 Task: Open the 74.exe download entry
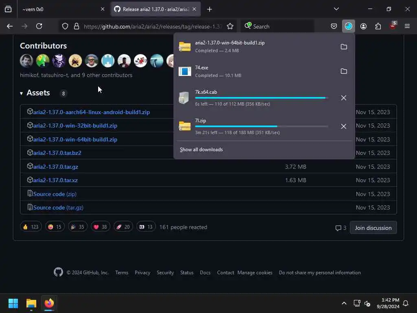coord(255,71)
